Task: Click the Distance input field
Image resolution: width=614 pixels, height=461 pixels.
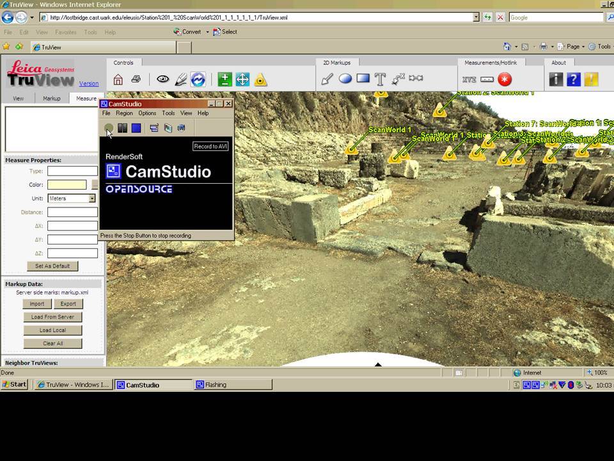Action: click(72, 212)
